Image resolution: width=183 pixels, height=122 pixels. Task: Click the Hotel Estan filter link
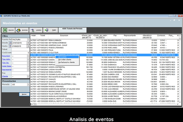point(7,66)
